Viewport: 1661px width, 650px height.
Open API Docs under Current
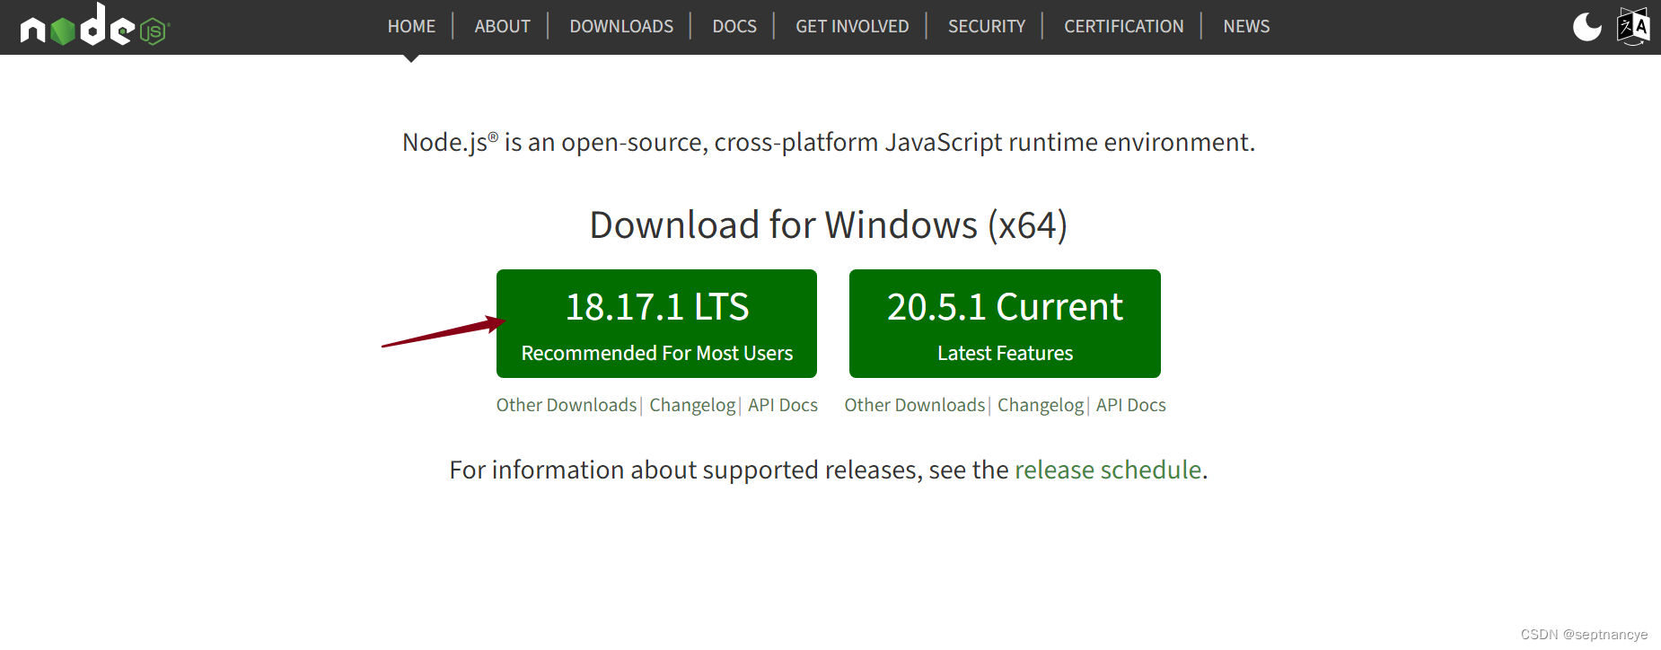click(1131, 405)
